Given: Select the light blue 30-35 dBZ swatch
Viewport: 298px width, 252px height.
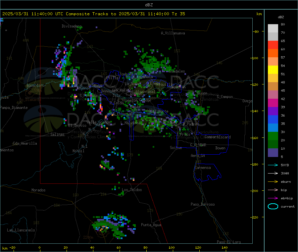Looking at the screenshot, I should (x=273, y=128).
